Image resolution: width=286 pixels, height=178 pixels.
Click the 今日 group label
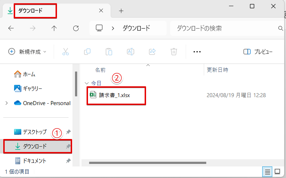(96, 83)
